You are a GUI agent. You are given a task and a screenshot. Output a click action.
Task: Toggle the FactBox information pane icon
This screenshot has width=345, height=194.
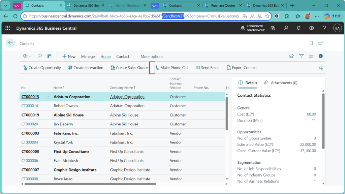pos(321,56)
